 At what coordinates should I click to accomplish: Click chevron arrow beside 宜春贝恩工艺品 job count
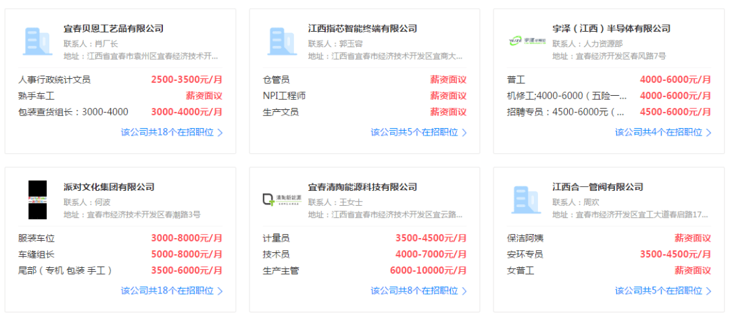point(220,133)
